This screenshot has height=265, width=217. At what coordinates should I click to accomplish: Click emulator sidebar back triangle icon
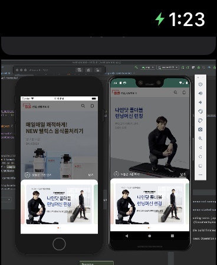pyautogui.click(x=200, y=148)
